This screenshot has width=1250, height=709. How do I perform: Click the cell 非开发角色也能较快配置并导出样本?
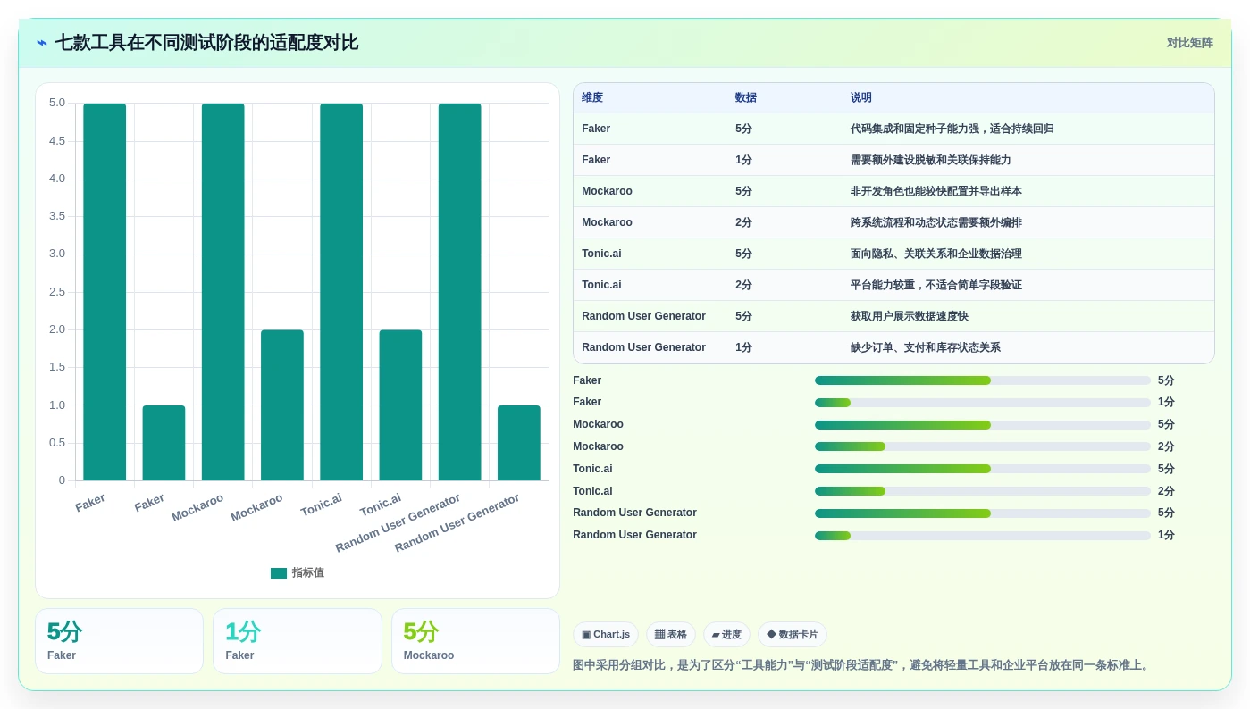point(936,191)
